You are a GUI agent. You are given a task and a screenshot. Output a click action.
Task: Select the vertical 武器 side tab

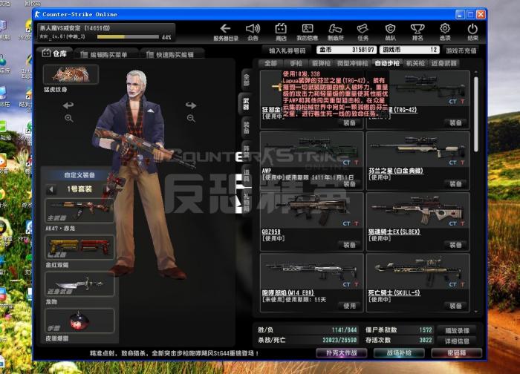coord(246,104)
